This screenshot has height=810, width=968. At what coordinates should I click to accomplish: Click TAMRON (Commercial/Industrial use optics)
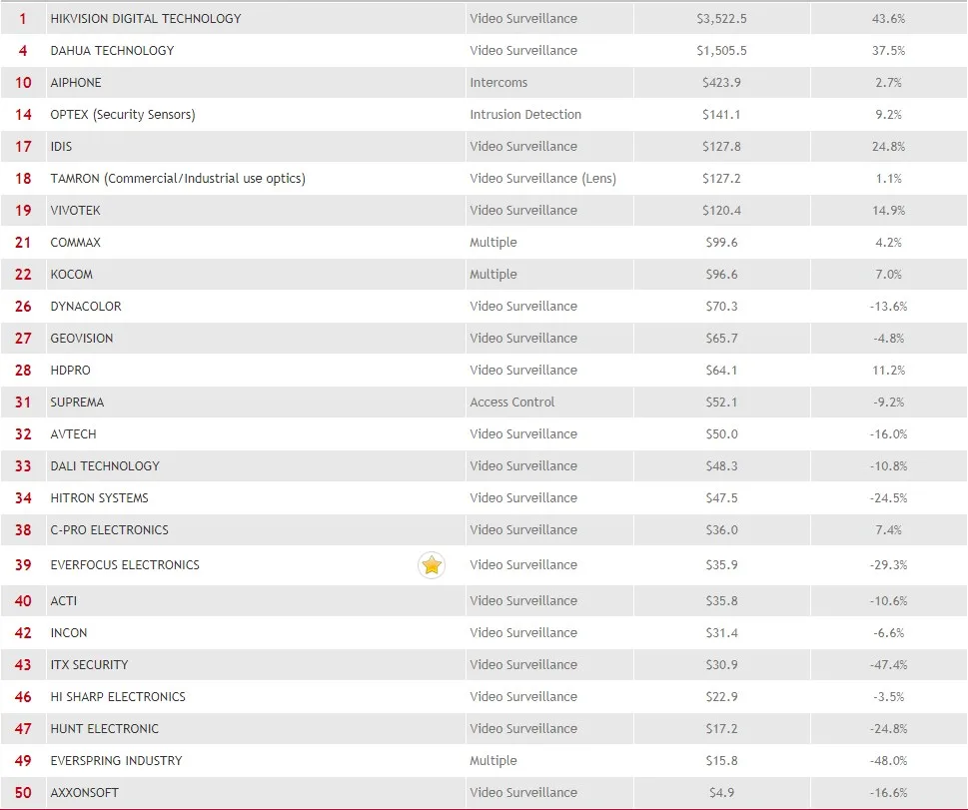point(178,179)
